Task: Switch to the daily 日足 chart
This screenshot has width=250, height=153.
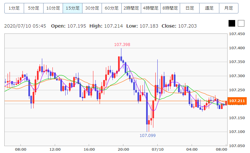Action: pos(190,8)
